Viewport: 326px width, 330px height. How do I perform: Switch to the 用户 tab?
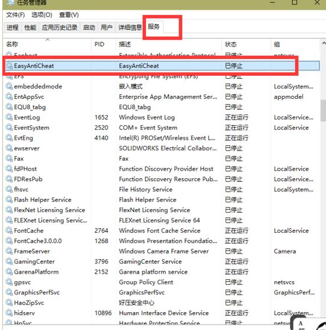tap(106, 28)
